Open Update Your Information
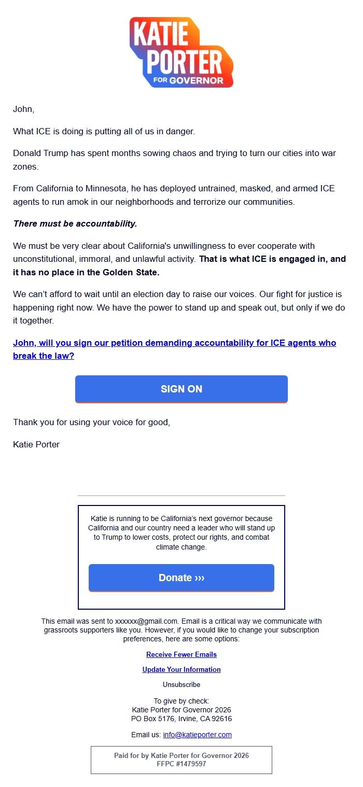Screen dimensions: 363x787 (x=181, y=669)
